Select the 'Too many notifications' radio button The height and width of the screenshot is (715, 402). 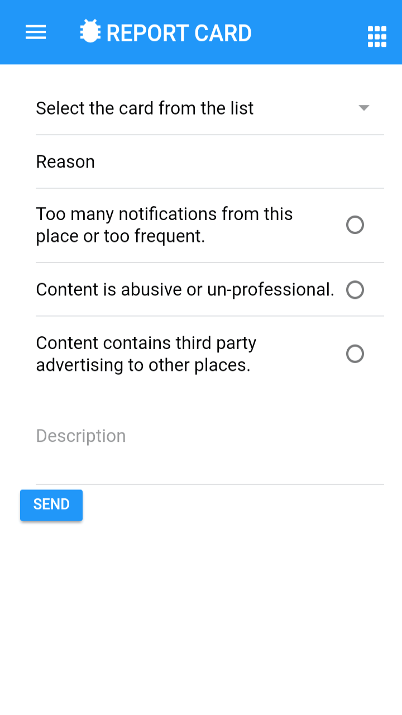click(x=355, y=225)
